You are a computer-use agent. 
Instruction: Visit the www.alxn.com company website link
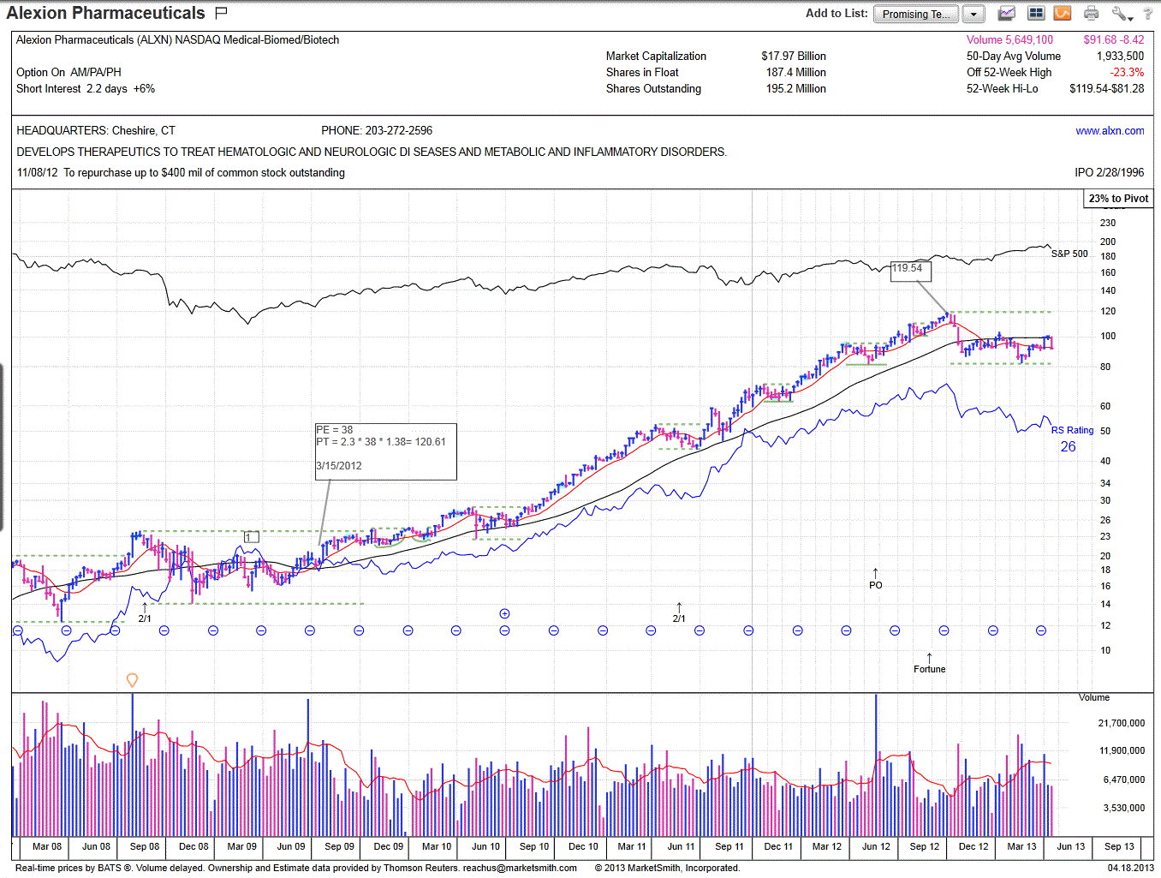pos(1110,131)
